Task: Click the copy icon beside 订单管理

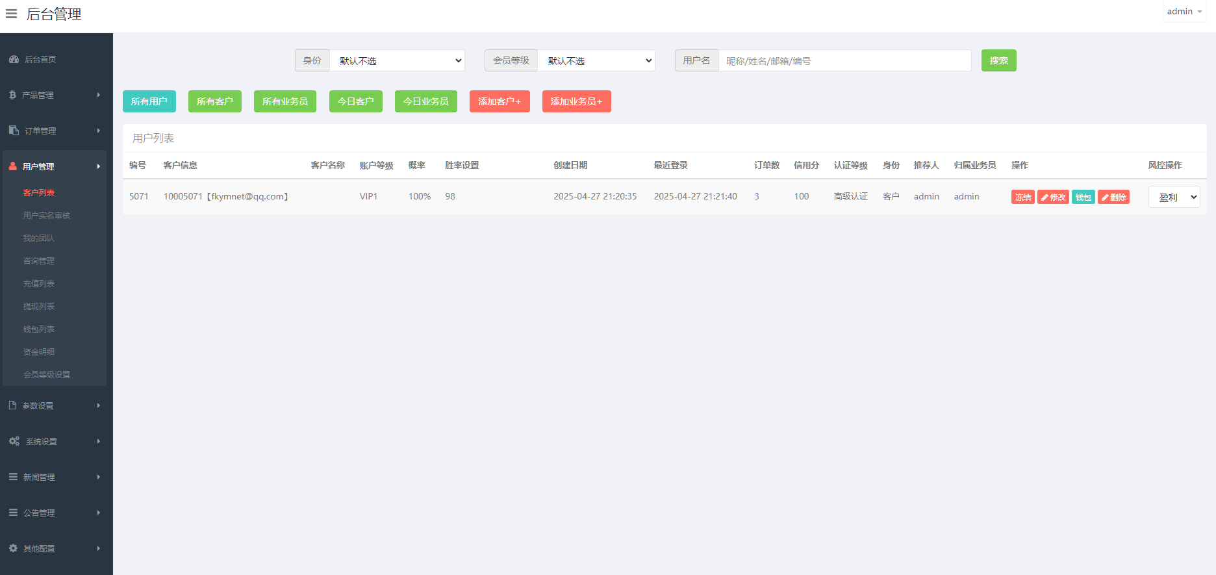Action: click(14, 131)
